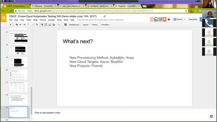Select slide 22 thumbnail

coord(18,100)
